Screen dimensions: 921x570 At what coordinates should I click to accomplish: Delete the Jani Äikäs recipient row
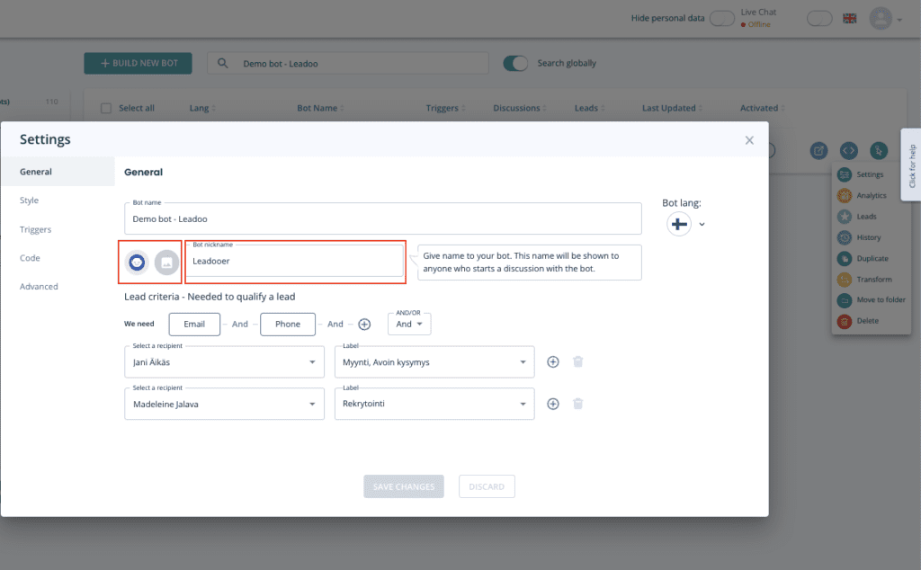coord(578,361)
